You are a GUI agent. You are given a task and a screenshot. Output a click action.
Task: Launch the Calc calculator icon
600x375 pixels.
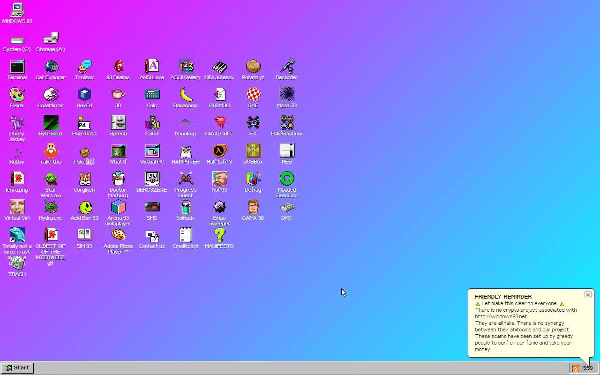[x=152, y=95]
